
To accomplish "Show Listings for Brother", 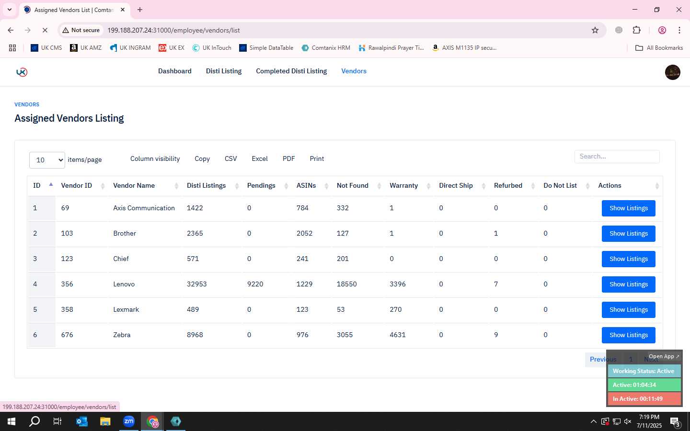I will [x=628, y=234].
